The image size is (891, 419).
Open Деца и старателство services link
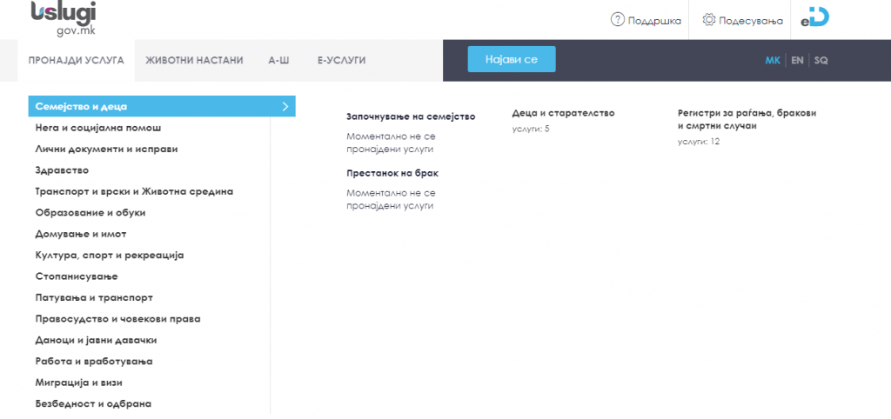click(x=563, y=113)
